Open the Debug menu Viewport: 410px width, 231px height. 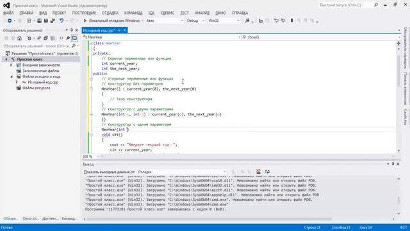110,13
